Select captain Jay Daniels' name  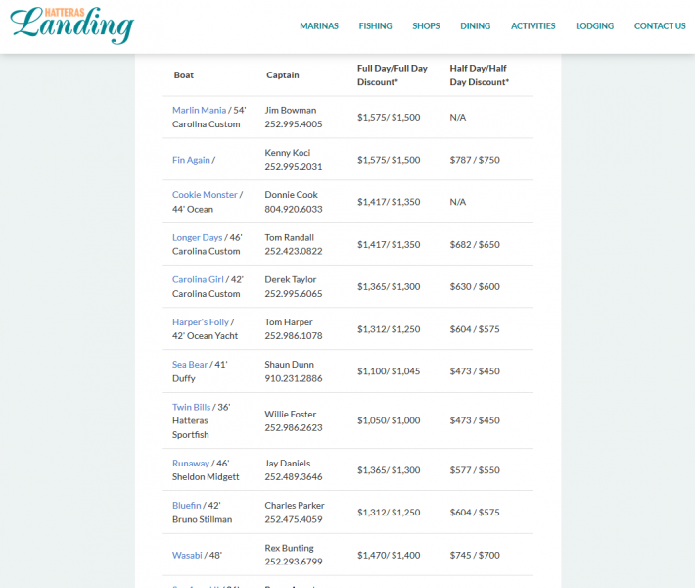[287, 464]
